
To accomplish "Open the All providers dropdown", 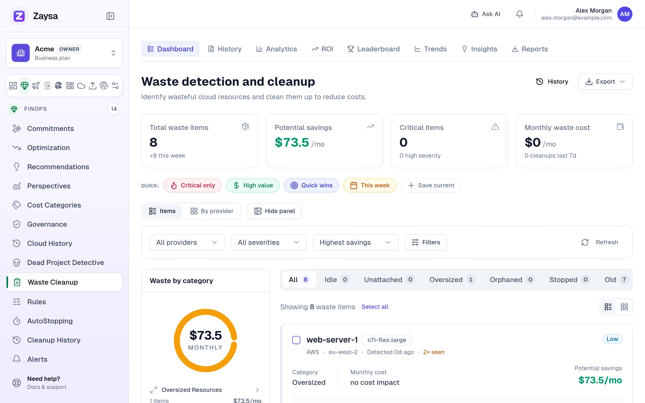I will [187, 242].
